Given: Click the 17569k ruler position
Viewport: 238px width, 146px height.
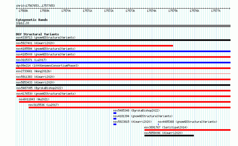Looking at the screenshot, I should point(45,11).
